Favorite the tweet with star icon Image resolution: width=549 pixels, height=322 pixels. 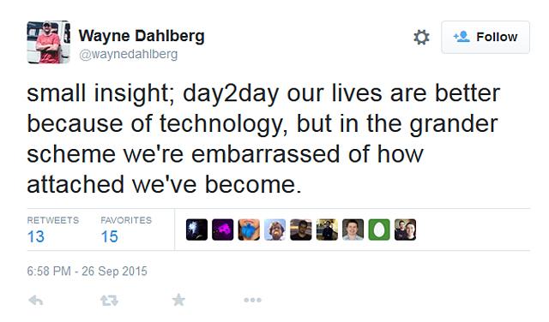pyautogui.click(x=178, y=300)
